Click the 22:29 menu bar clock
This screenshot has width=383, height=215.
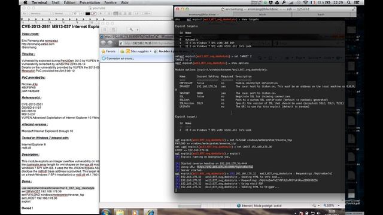[338, 2]
